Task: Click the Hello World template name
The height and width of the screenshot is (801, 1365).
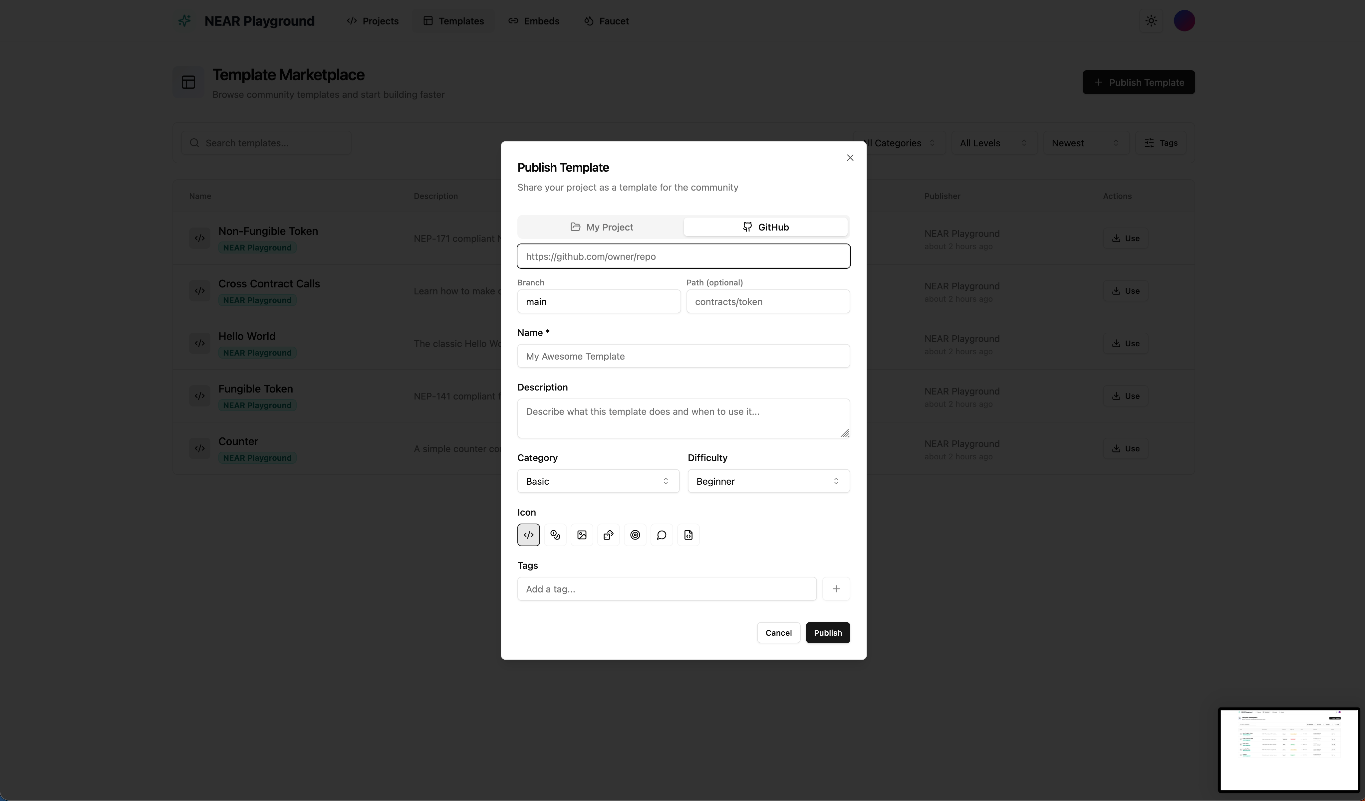Action: pos(247,336)
